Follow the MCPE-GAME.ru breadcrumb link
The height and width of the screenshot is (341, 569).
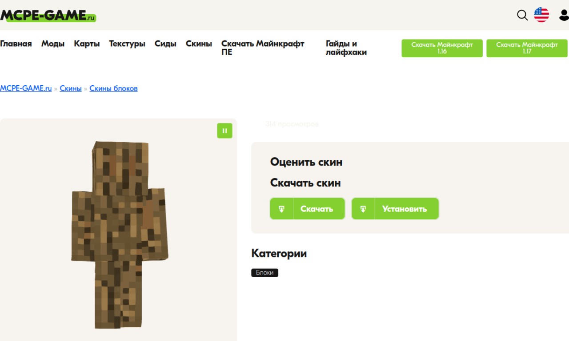tap(26, 88)
